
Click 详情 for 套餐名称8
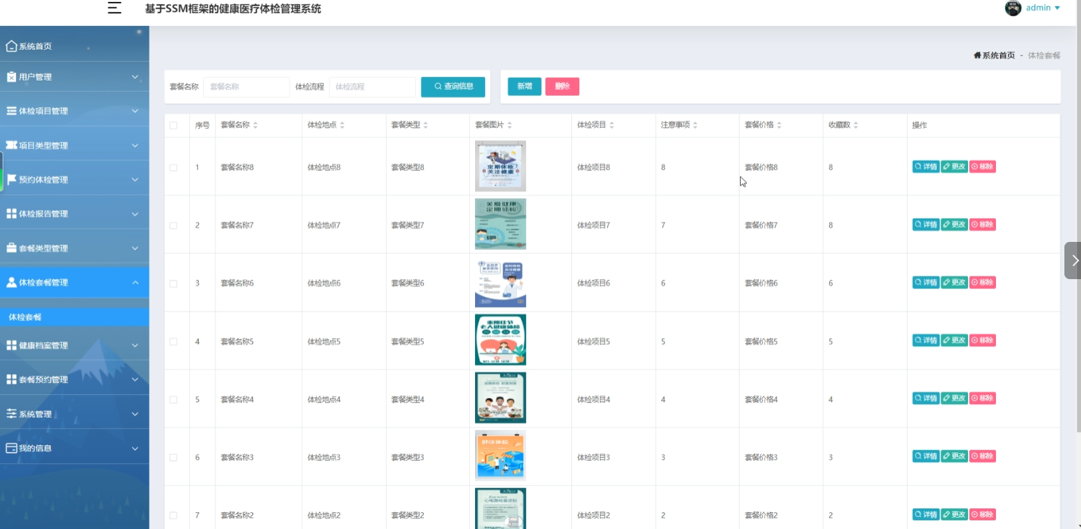pos(926,167)
